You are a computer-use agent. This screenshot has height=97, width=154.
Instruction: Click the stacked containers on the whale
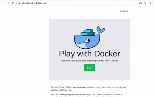88,32
